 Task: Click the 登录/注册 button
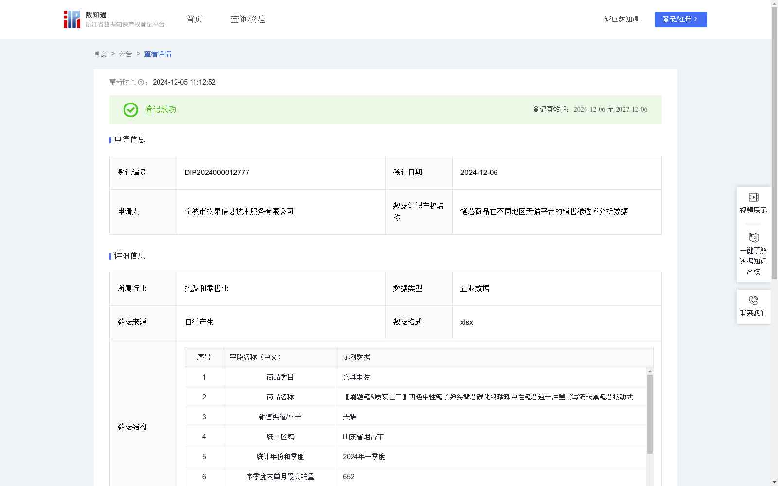click(681, 19)
